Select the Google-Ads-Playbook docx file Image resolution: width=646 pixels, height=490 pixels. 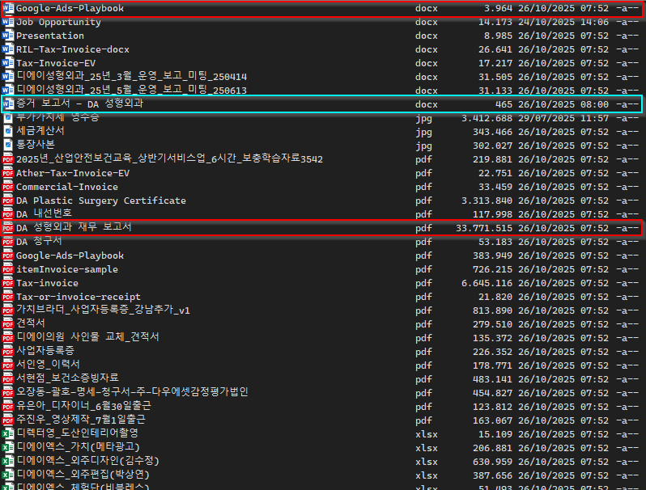70,9
